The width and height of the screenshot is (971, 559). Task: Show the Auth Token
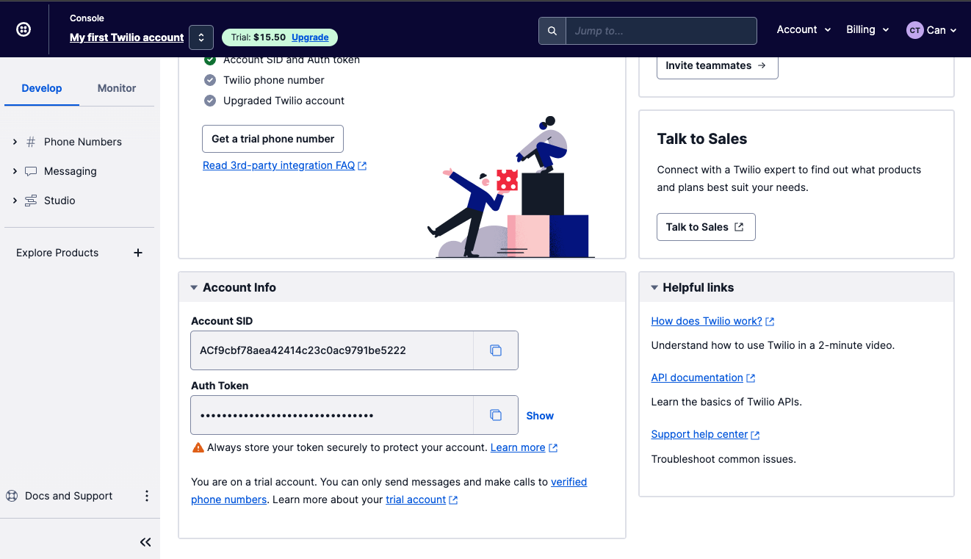point(540,416)
